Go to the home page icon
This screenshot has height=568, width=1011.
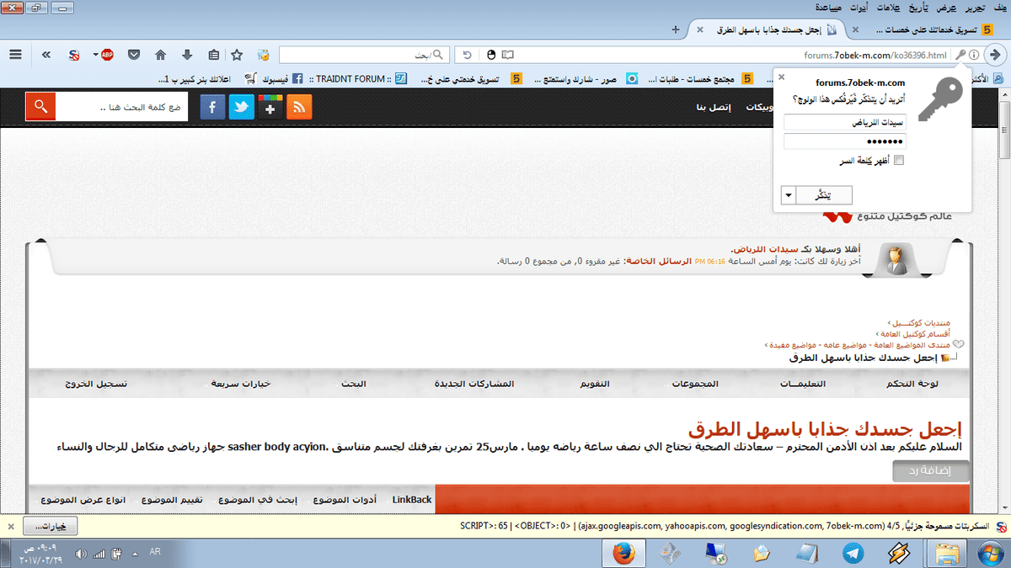pyautogui.click(x=160, y=55)
